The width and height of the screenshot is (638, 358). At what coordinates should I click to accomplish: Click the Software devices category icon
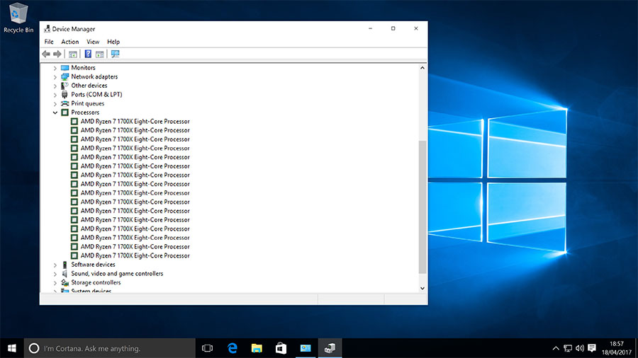[x=65, y=265]
